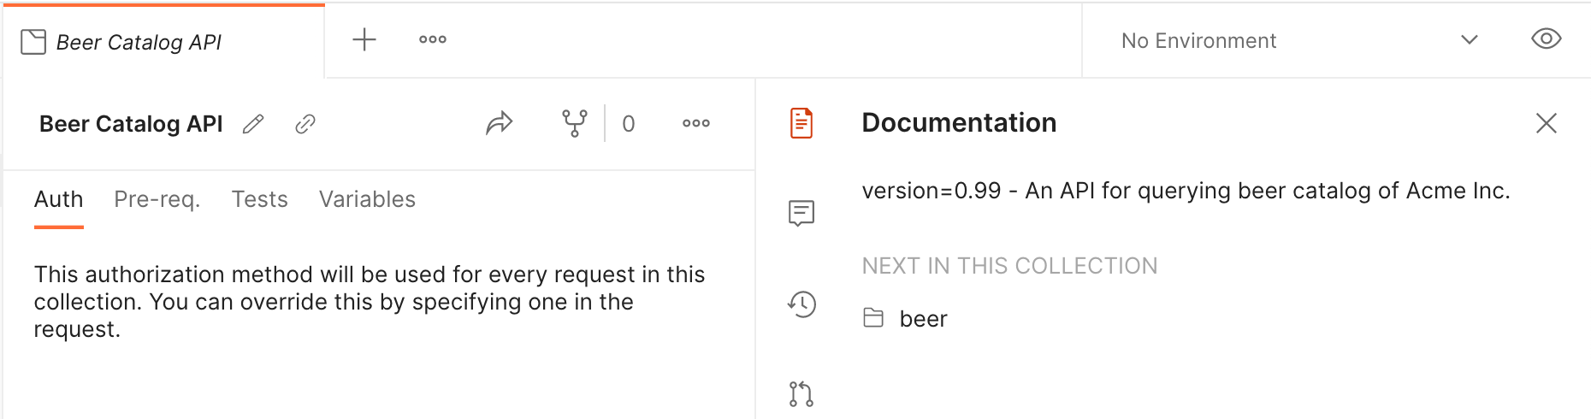Copy the collection link via chain icon

pyautogui.click(x=305, y=124)
